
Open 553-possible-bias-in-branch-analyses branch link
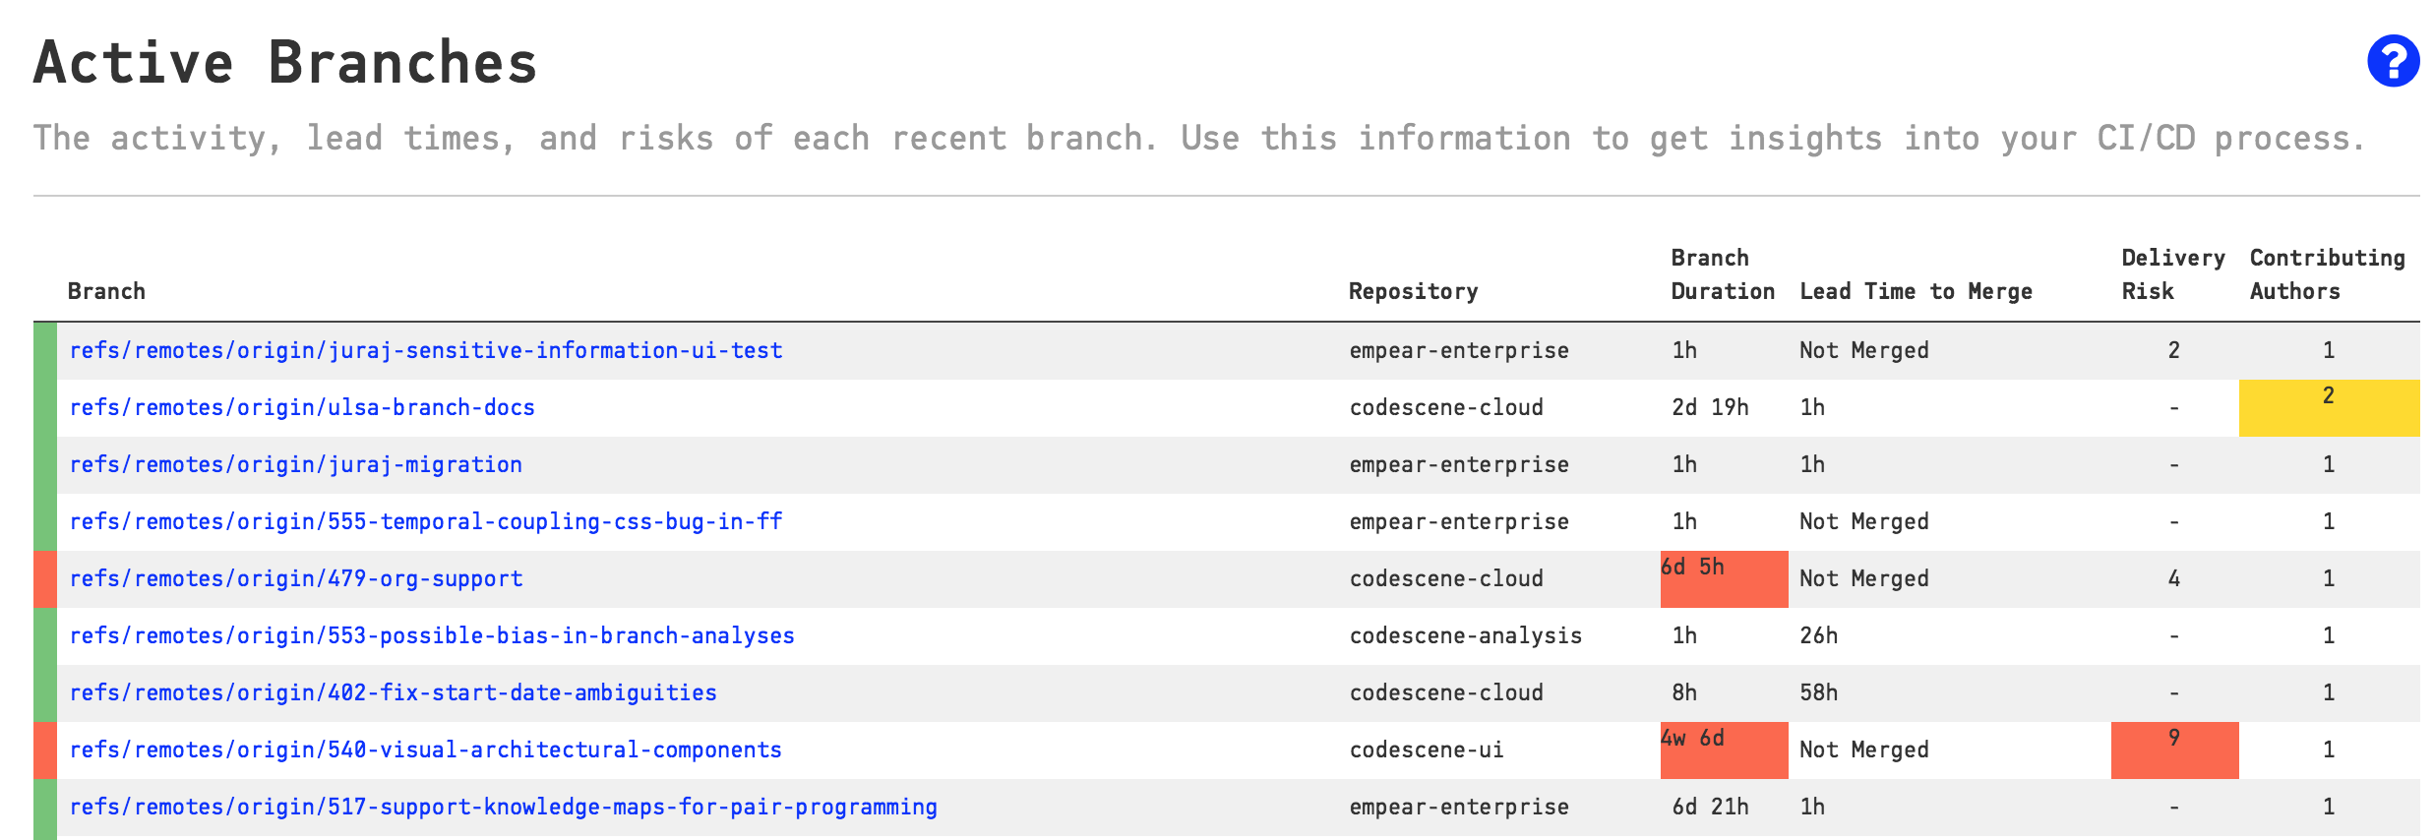coord(432,635)
